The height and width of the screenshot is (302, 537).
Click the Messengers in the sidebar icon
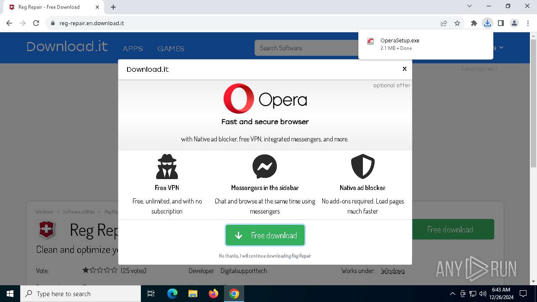coord(265,167)
